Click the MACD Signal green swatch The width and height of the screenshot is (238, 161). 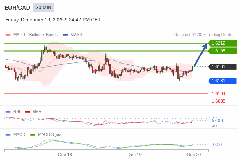[33, 135]
